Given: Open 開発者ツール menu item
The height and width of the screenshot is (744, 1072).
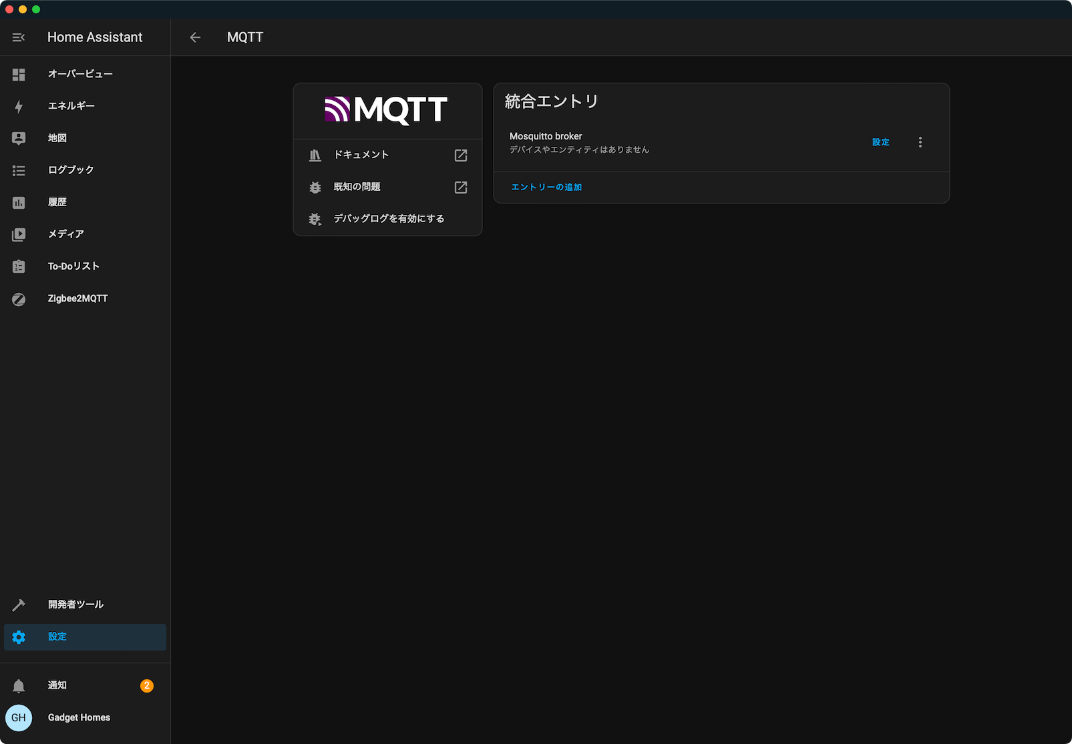Looking at the screenshot, I should coord(85,605).
